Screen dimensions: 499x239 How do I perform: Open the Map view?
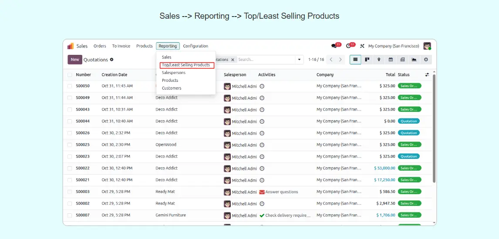(379, 60)
